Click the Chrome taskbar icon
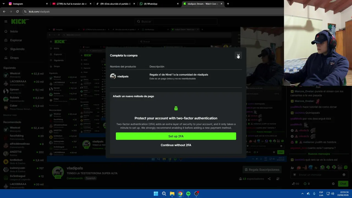The image size is (352, 198). pyautogui.click(x=180, y=194)
